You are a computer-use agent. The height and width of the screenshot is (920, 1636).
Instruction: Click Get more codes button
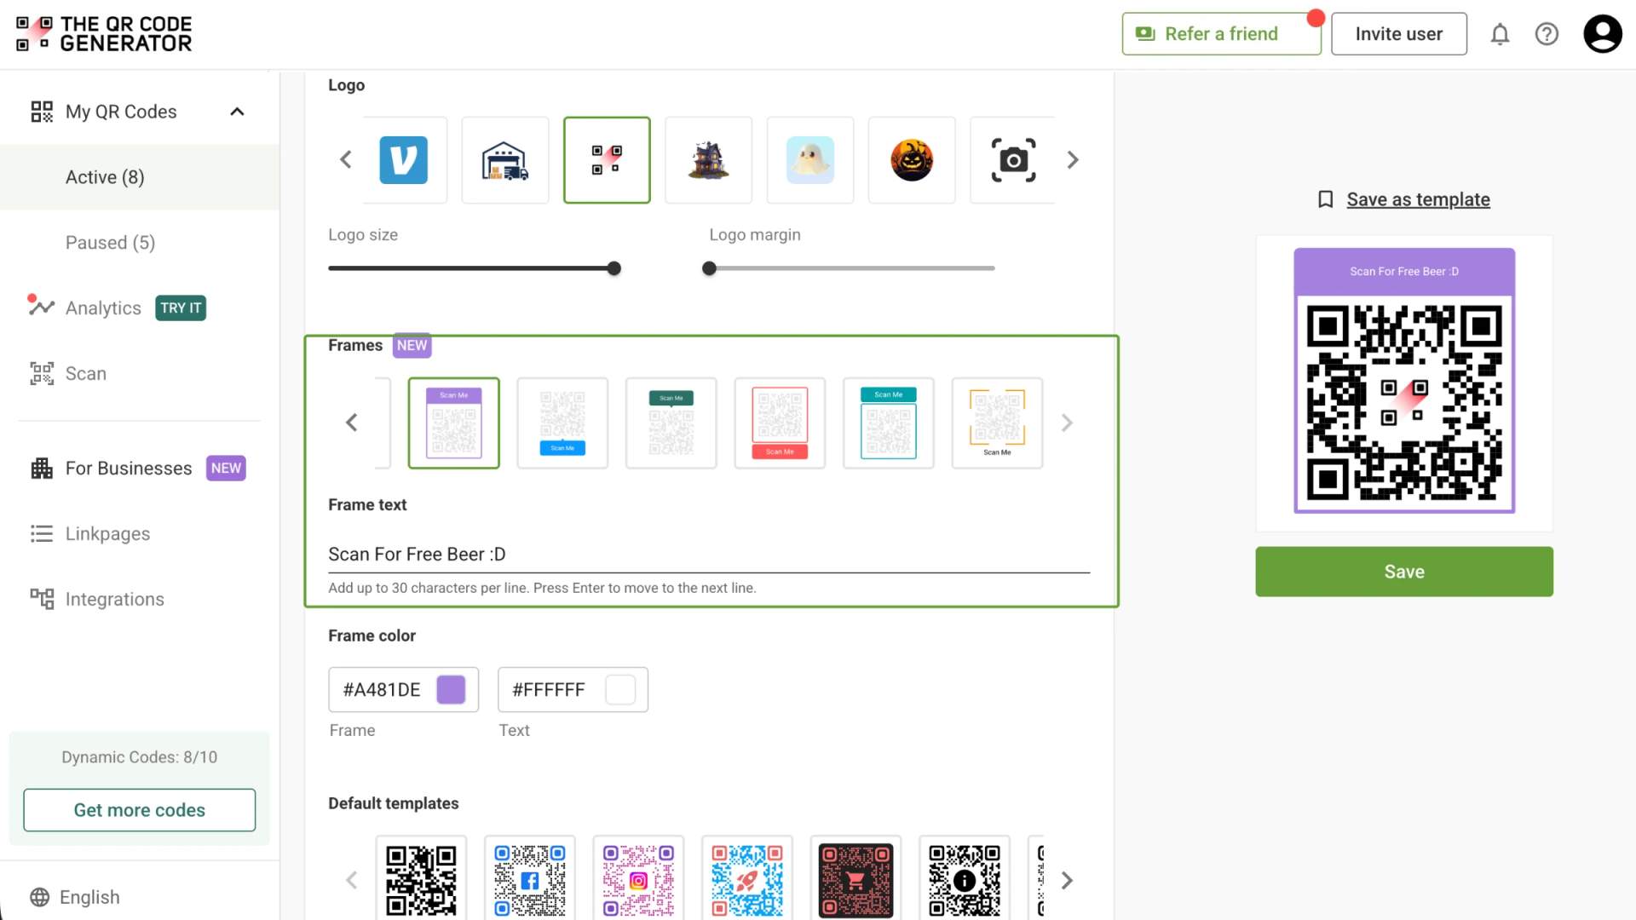point(139,810)
